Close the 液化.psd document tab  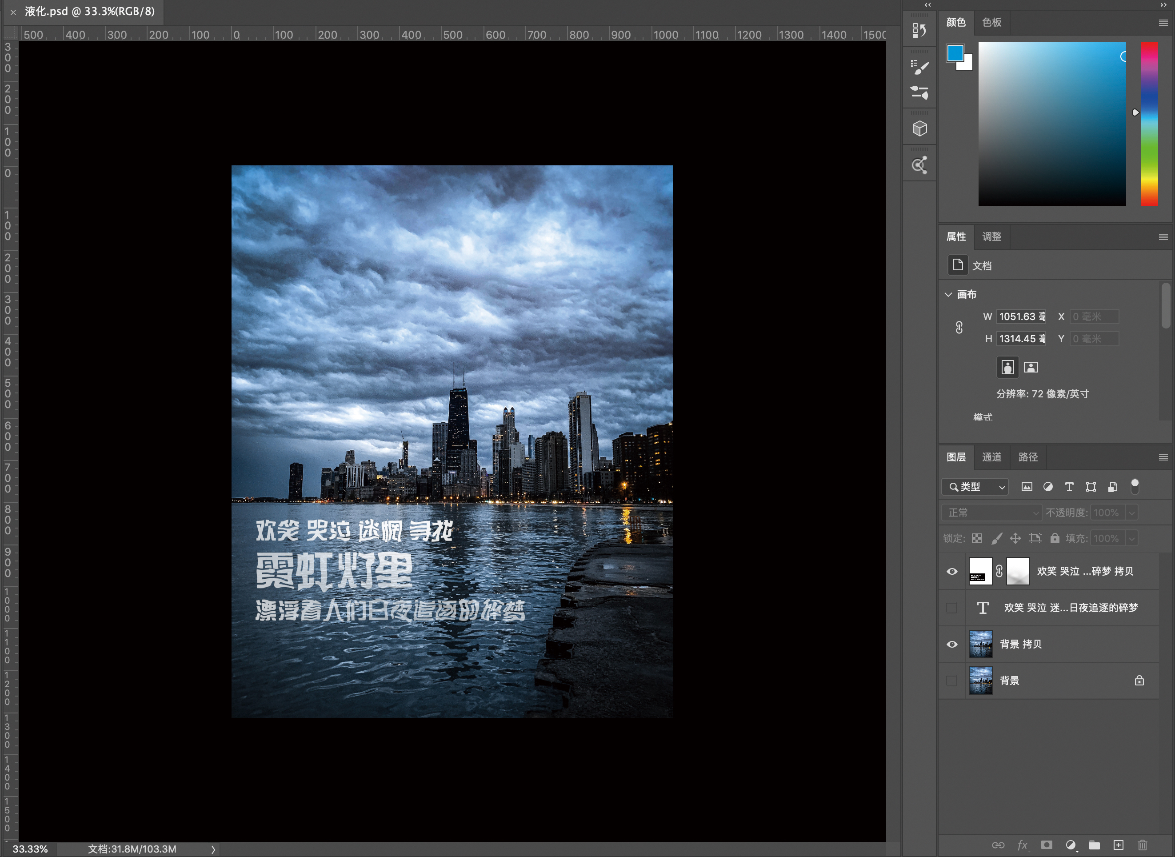[x=13, y=12]
